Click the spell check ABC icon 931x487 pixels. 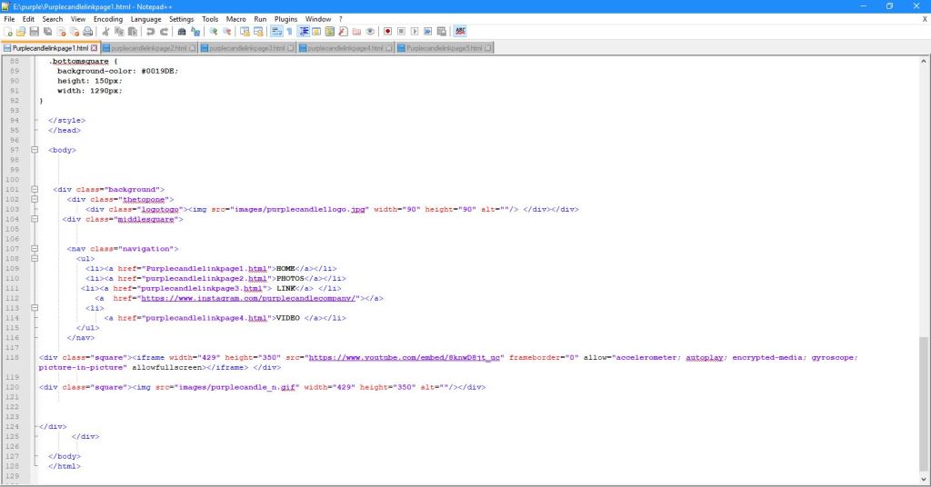[x=460, y=32]
